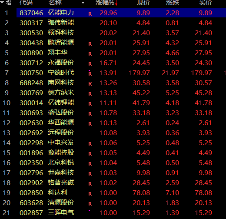This screenshot has width=226, height=219.
Task: Select stock name 科达利
Action: [x=58, y=192]
